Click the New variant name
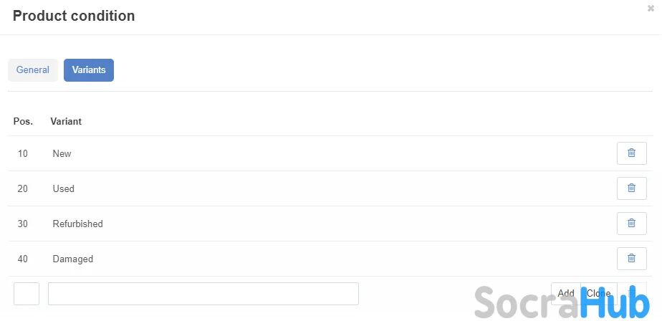662x321 pixels. (62, 154)
